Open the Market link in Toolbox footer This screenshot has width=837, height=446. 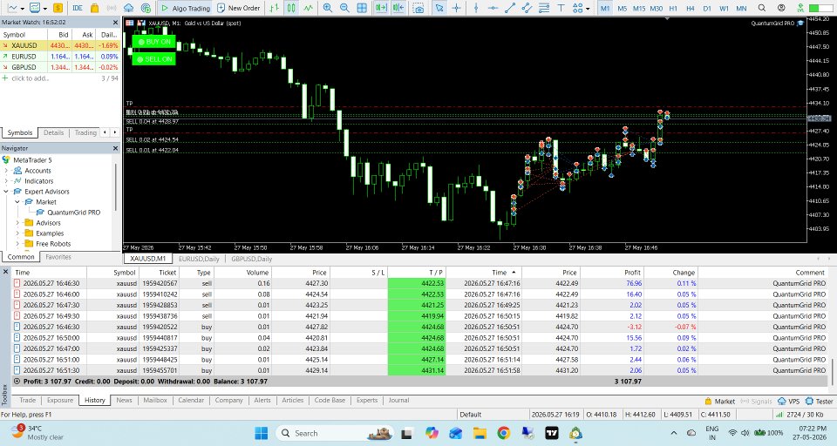point(719,402)
